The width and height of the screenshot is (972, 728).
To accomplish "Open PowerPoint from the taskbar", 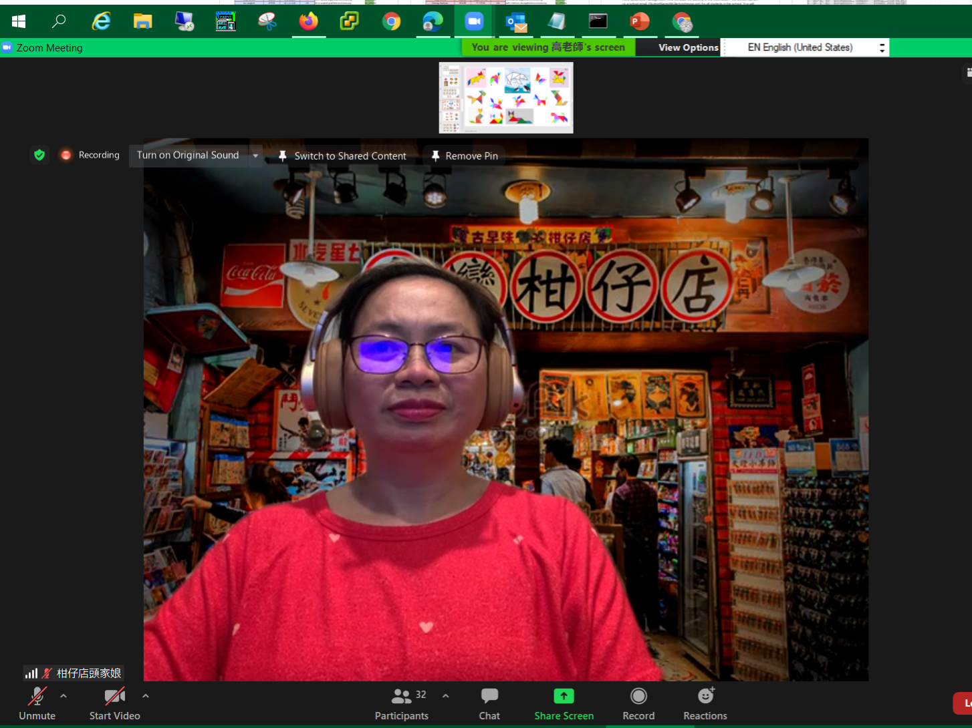I will [x=640, y=22].
